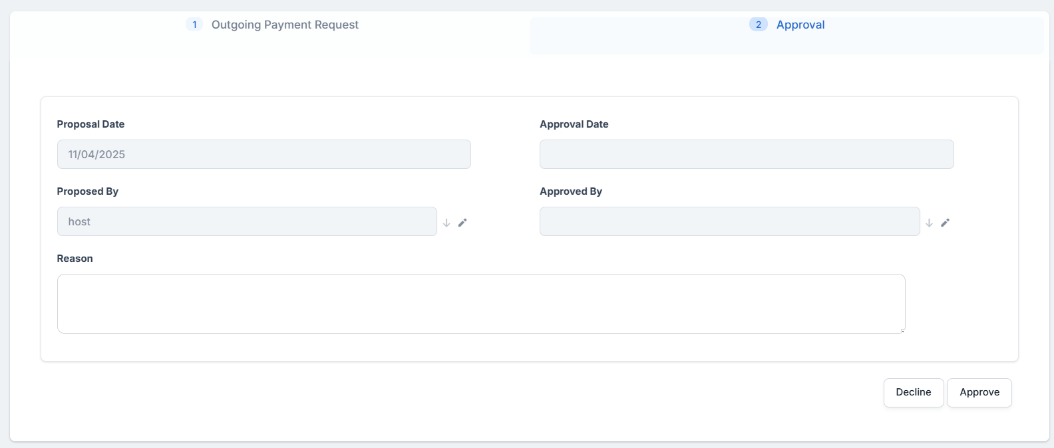Select the Approval tab title
The image size is (1054, 448).
tap(800, 25)
